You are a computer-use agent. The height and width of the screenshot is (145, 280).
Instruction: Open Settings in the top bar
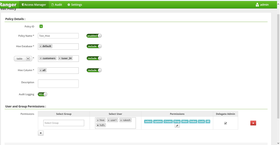point(75,5)
